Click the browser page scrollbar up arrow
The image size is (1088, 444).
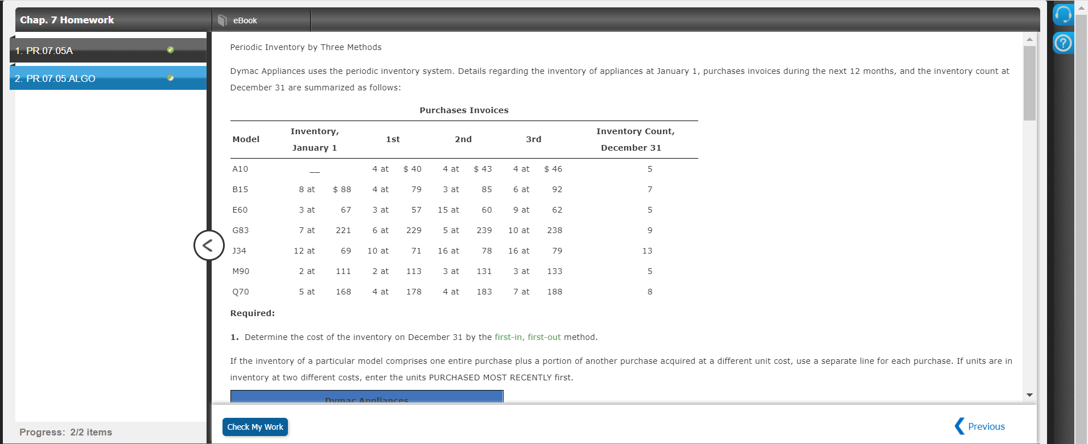point(1081,7)
